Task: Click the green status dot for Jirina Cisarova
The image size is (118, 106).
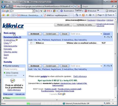Action: pos(5,73)
